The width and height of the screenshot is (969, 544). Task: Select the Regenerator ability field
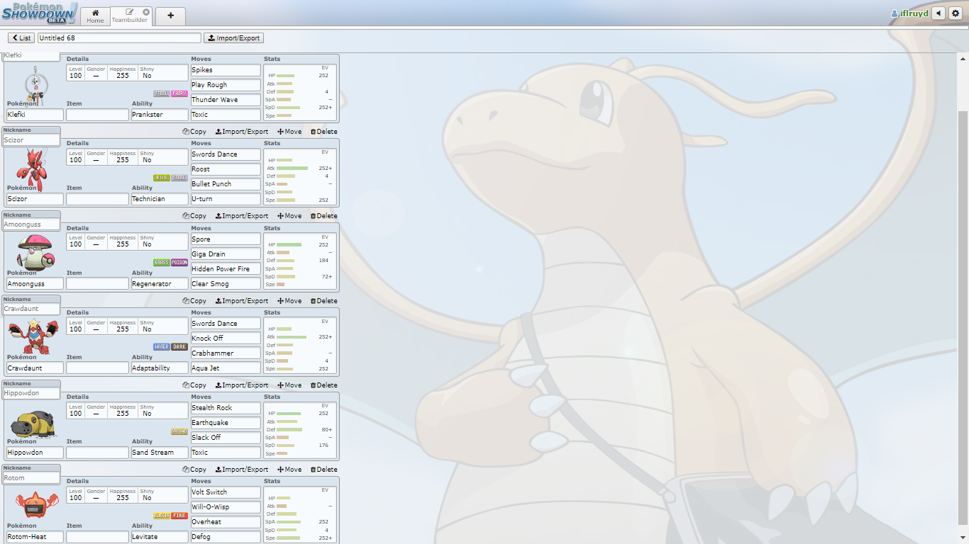click(160, 284)
